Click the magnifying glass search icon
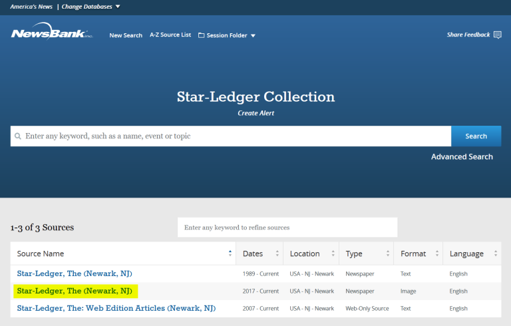This screenshot has height=326, width=511. pos(18,136)
